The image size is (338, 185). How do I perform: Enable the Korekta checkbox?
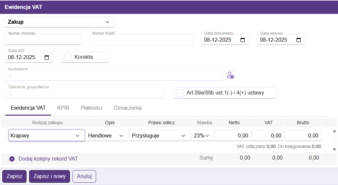(x=68, y=57)
